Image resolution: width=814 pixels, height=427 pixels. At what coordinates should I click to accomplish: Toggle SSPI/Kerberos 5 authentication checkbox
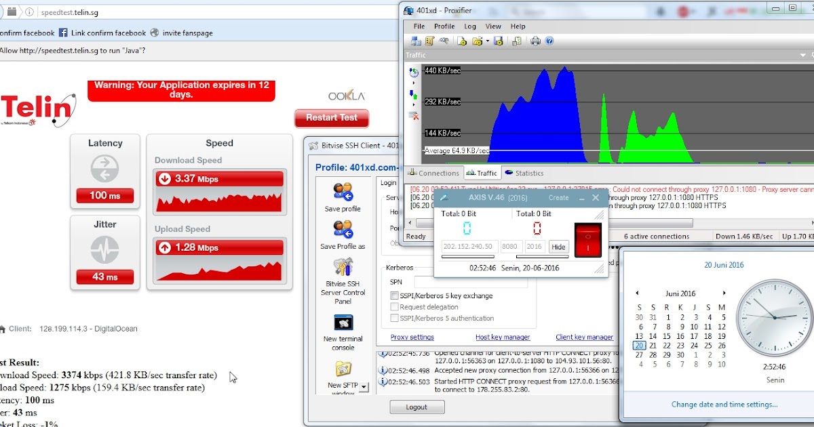394,318
